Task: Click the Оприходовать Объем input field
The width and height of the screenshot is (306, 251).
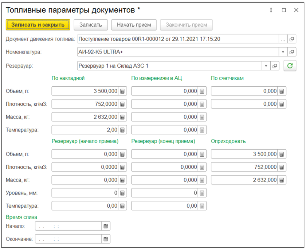Action: click(x=244, y=154)
